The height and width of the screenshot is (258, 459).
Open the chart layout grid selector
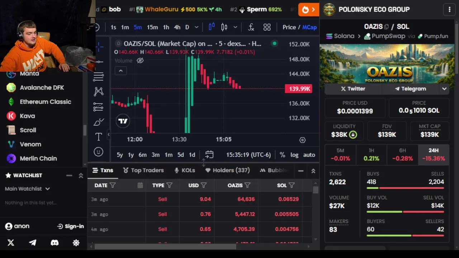[x=267, y=27]
